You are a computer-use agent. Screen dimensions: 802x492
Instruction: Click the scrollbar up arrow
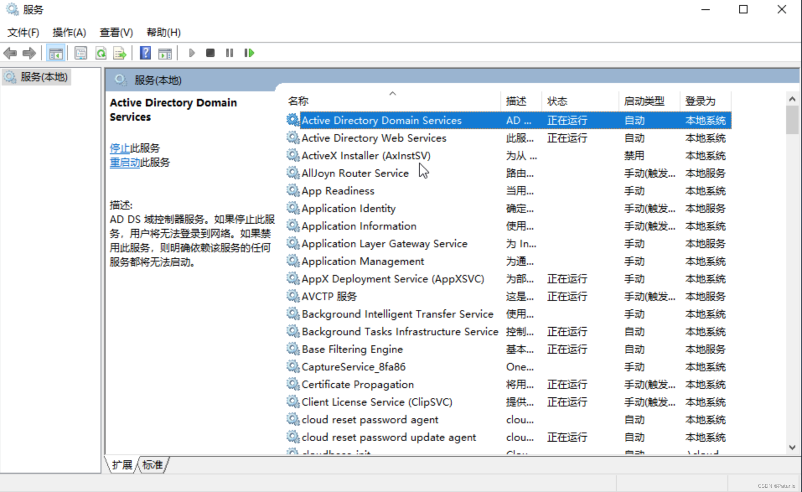(792, 99)
